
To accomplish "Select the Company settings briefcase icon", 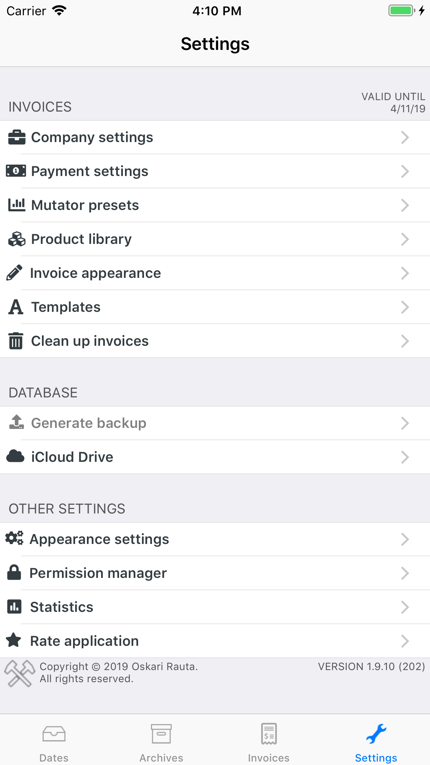I will tap(16, 137).
